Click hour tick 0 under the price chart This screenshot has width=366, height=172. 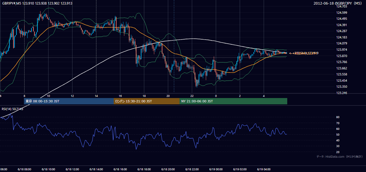tap(216, 96)
